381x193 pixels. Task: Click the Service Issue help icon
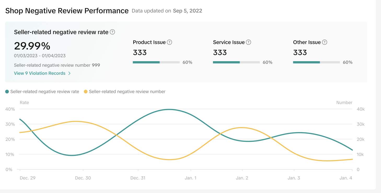pyautogui.click(x=249, y=42)
